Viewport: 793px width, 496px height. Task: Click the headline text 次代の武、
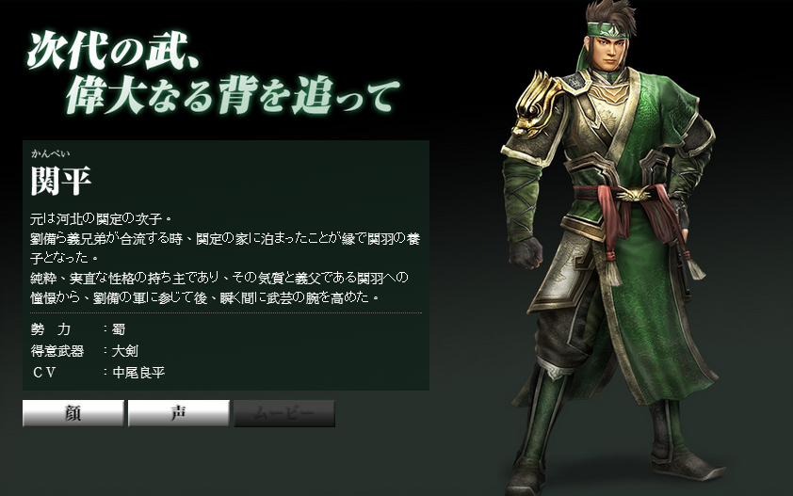pyautogui.click(x=112, y=51)
